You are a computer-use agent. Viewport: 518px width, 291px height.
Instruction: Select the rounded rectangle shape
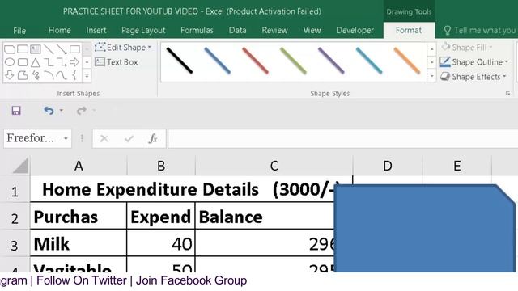[x=23, y=62]
